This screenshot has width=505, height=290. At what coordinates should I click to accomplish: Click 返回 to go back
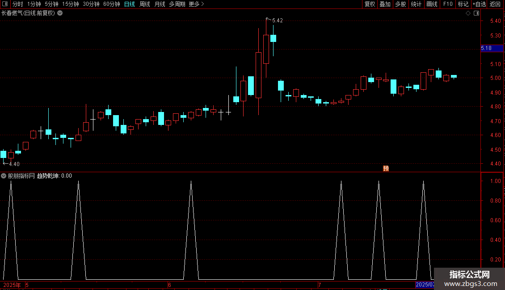pyautogui.click(x=495, y=4)
